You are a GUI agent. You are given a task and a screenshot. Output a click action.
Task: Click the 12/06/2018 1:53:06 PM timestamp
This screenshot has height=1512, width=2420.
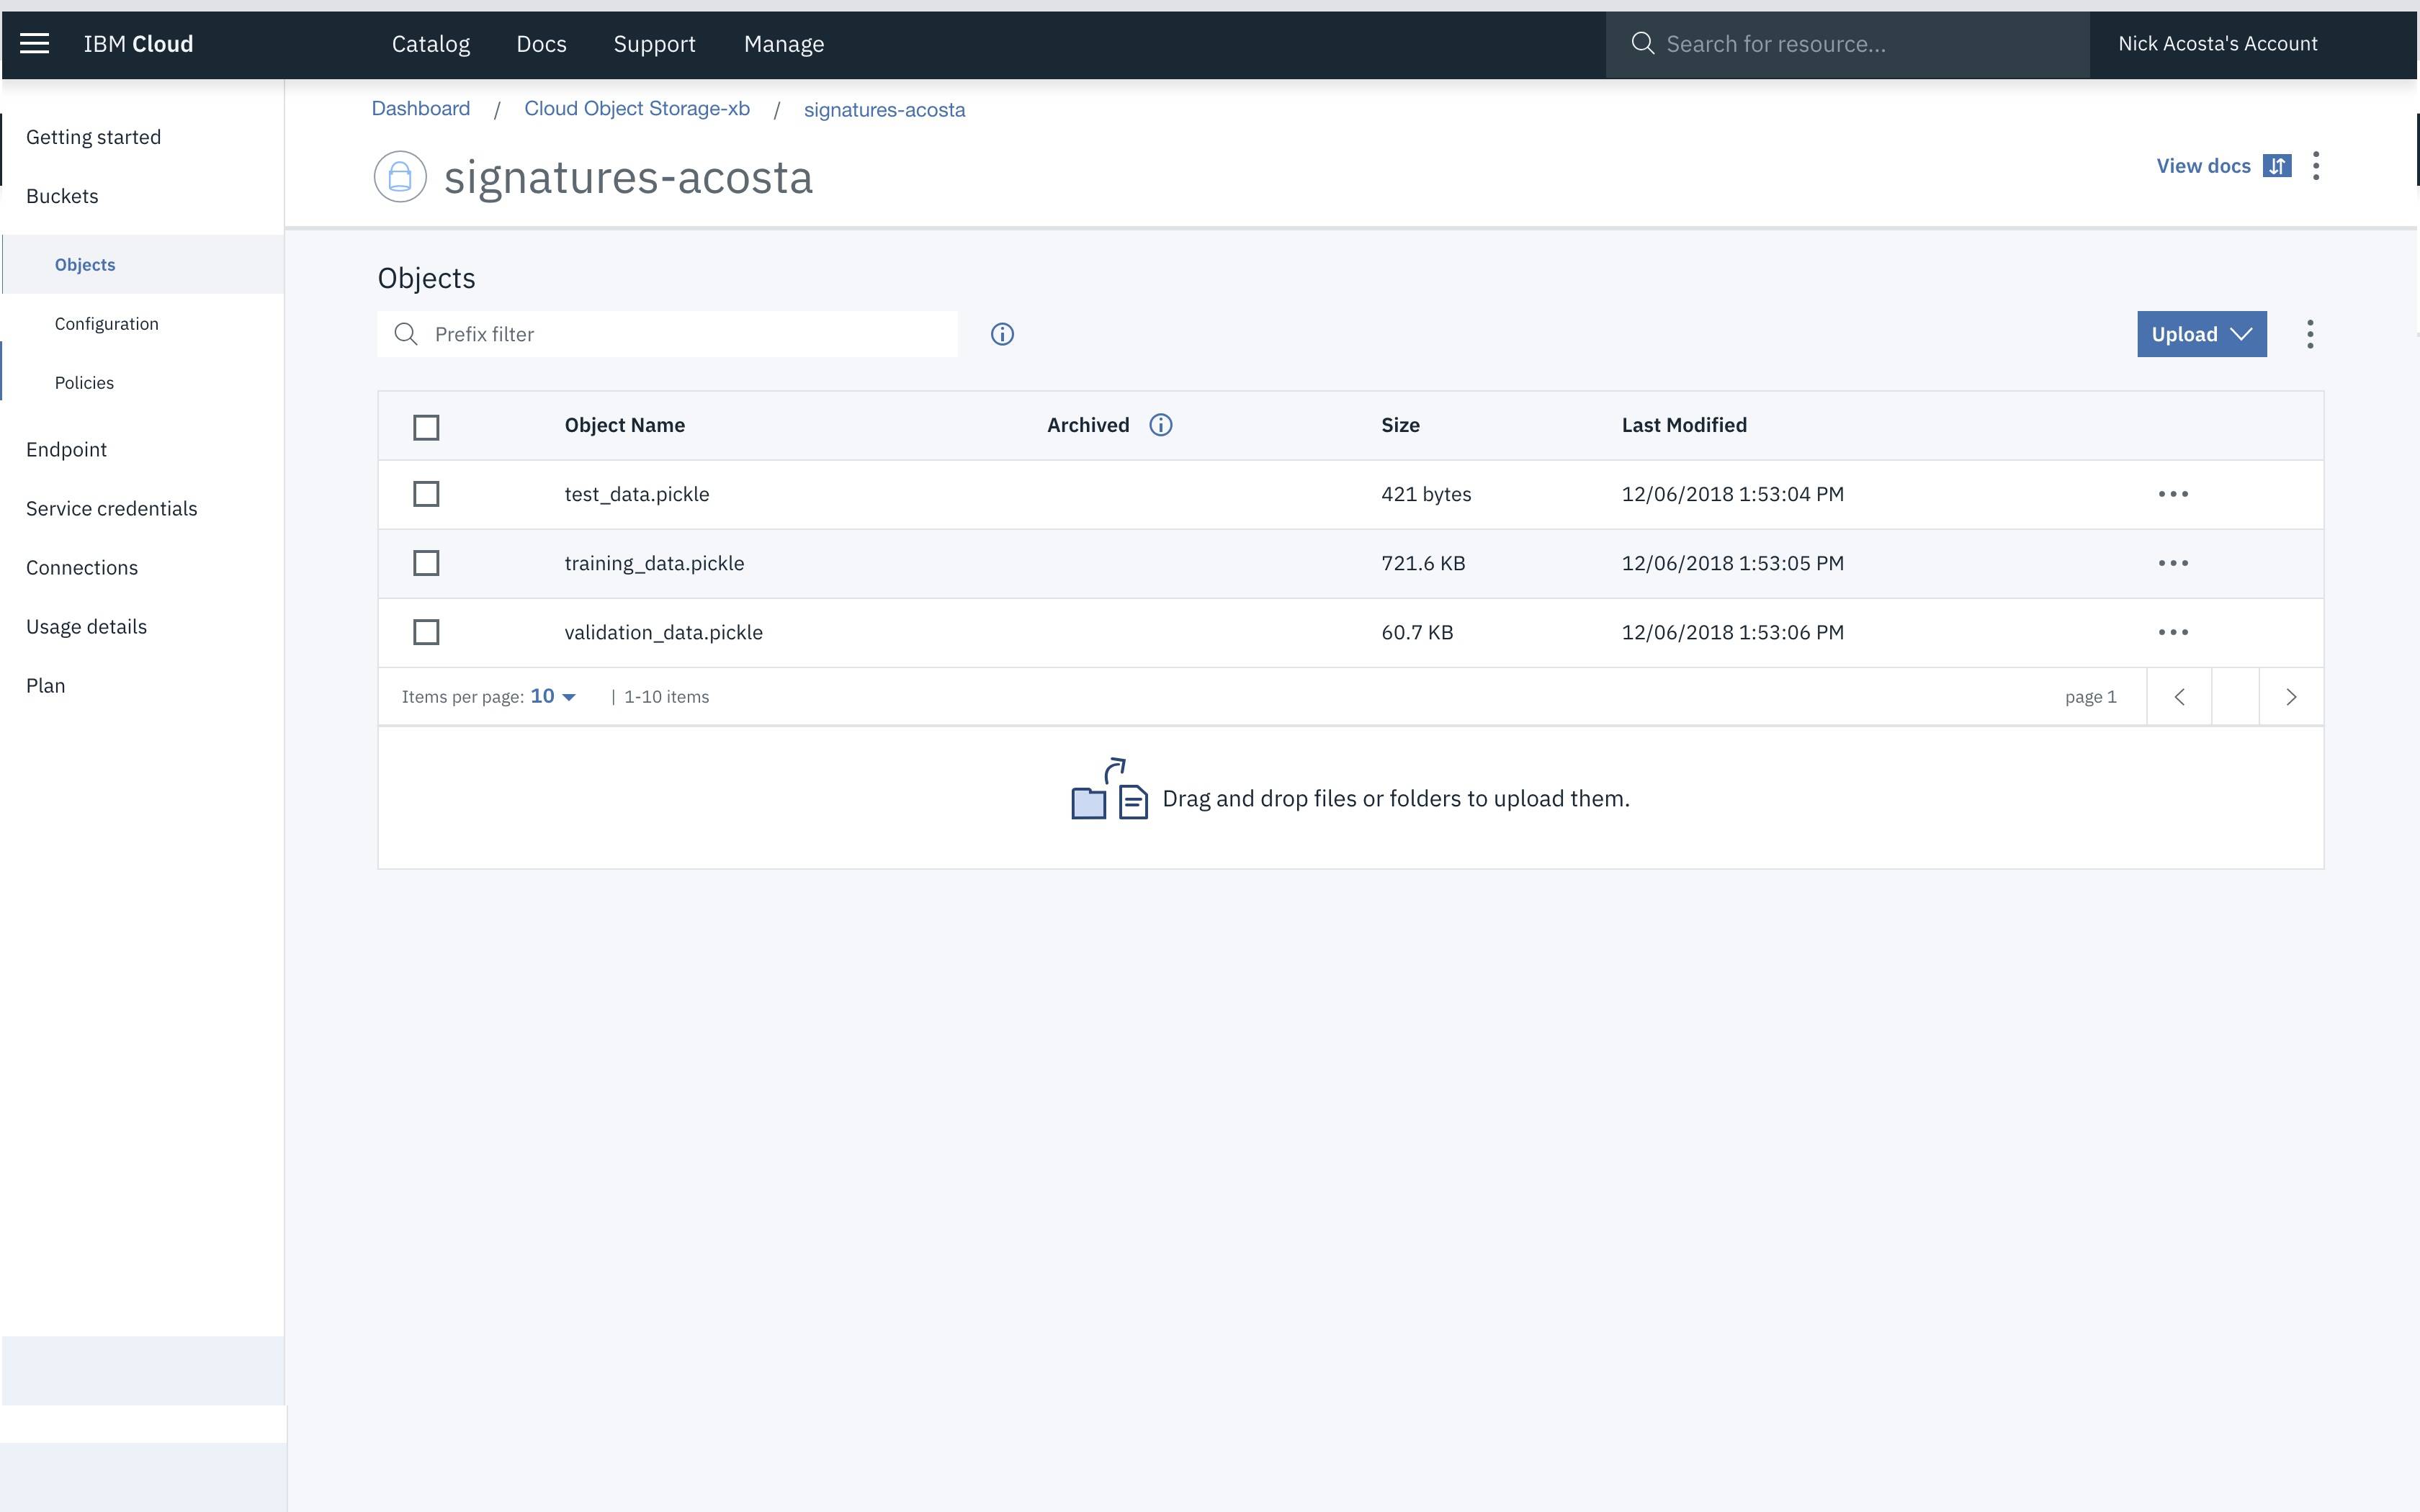pyautogui.click(x=1733, y=632)
